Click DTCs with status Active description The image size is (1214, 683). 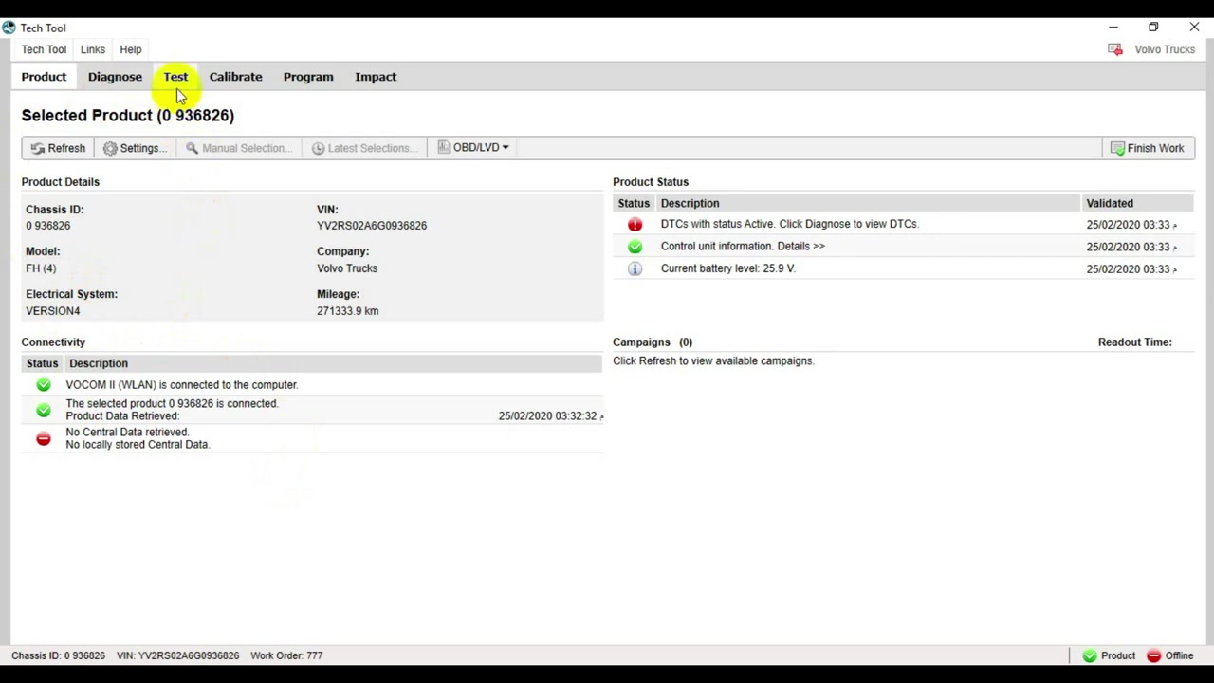pos(789,224)
